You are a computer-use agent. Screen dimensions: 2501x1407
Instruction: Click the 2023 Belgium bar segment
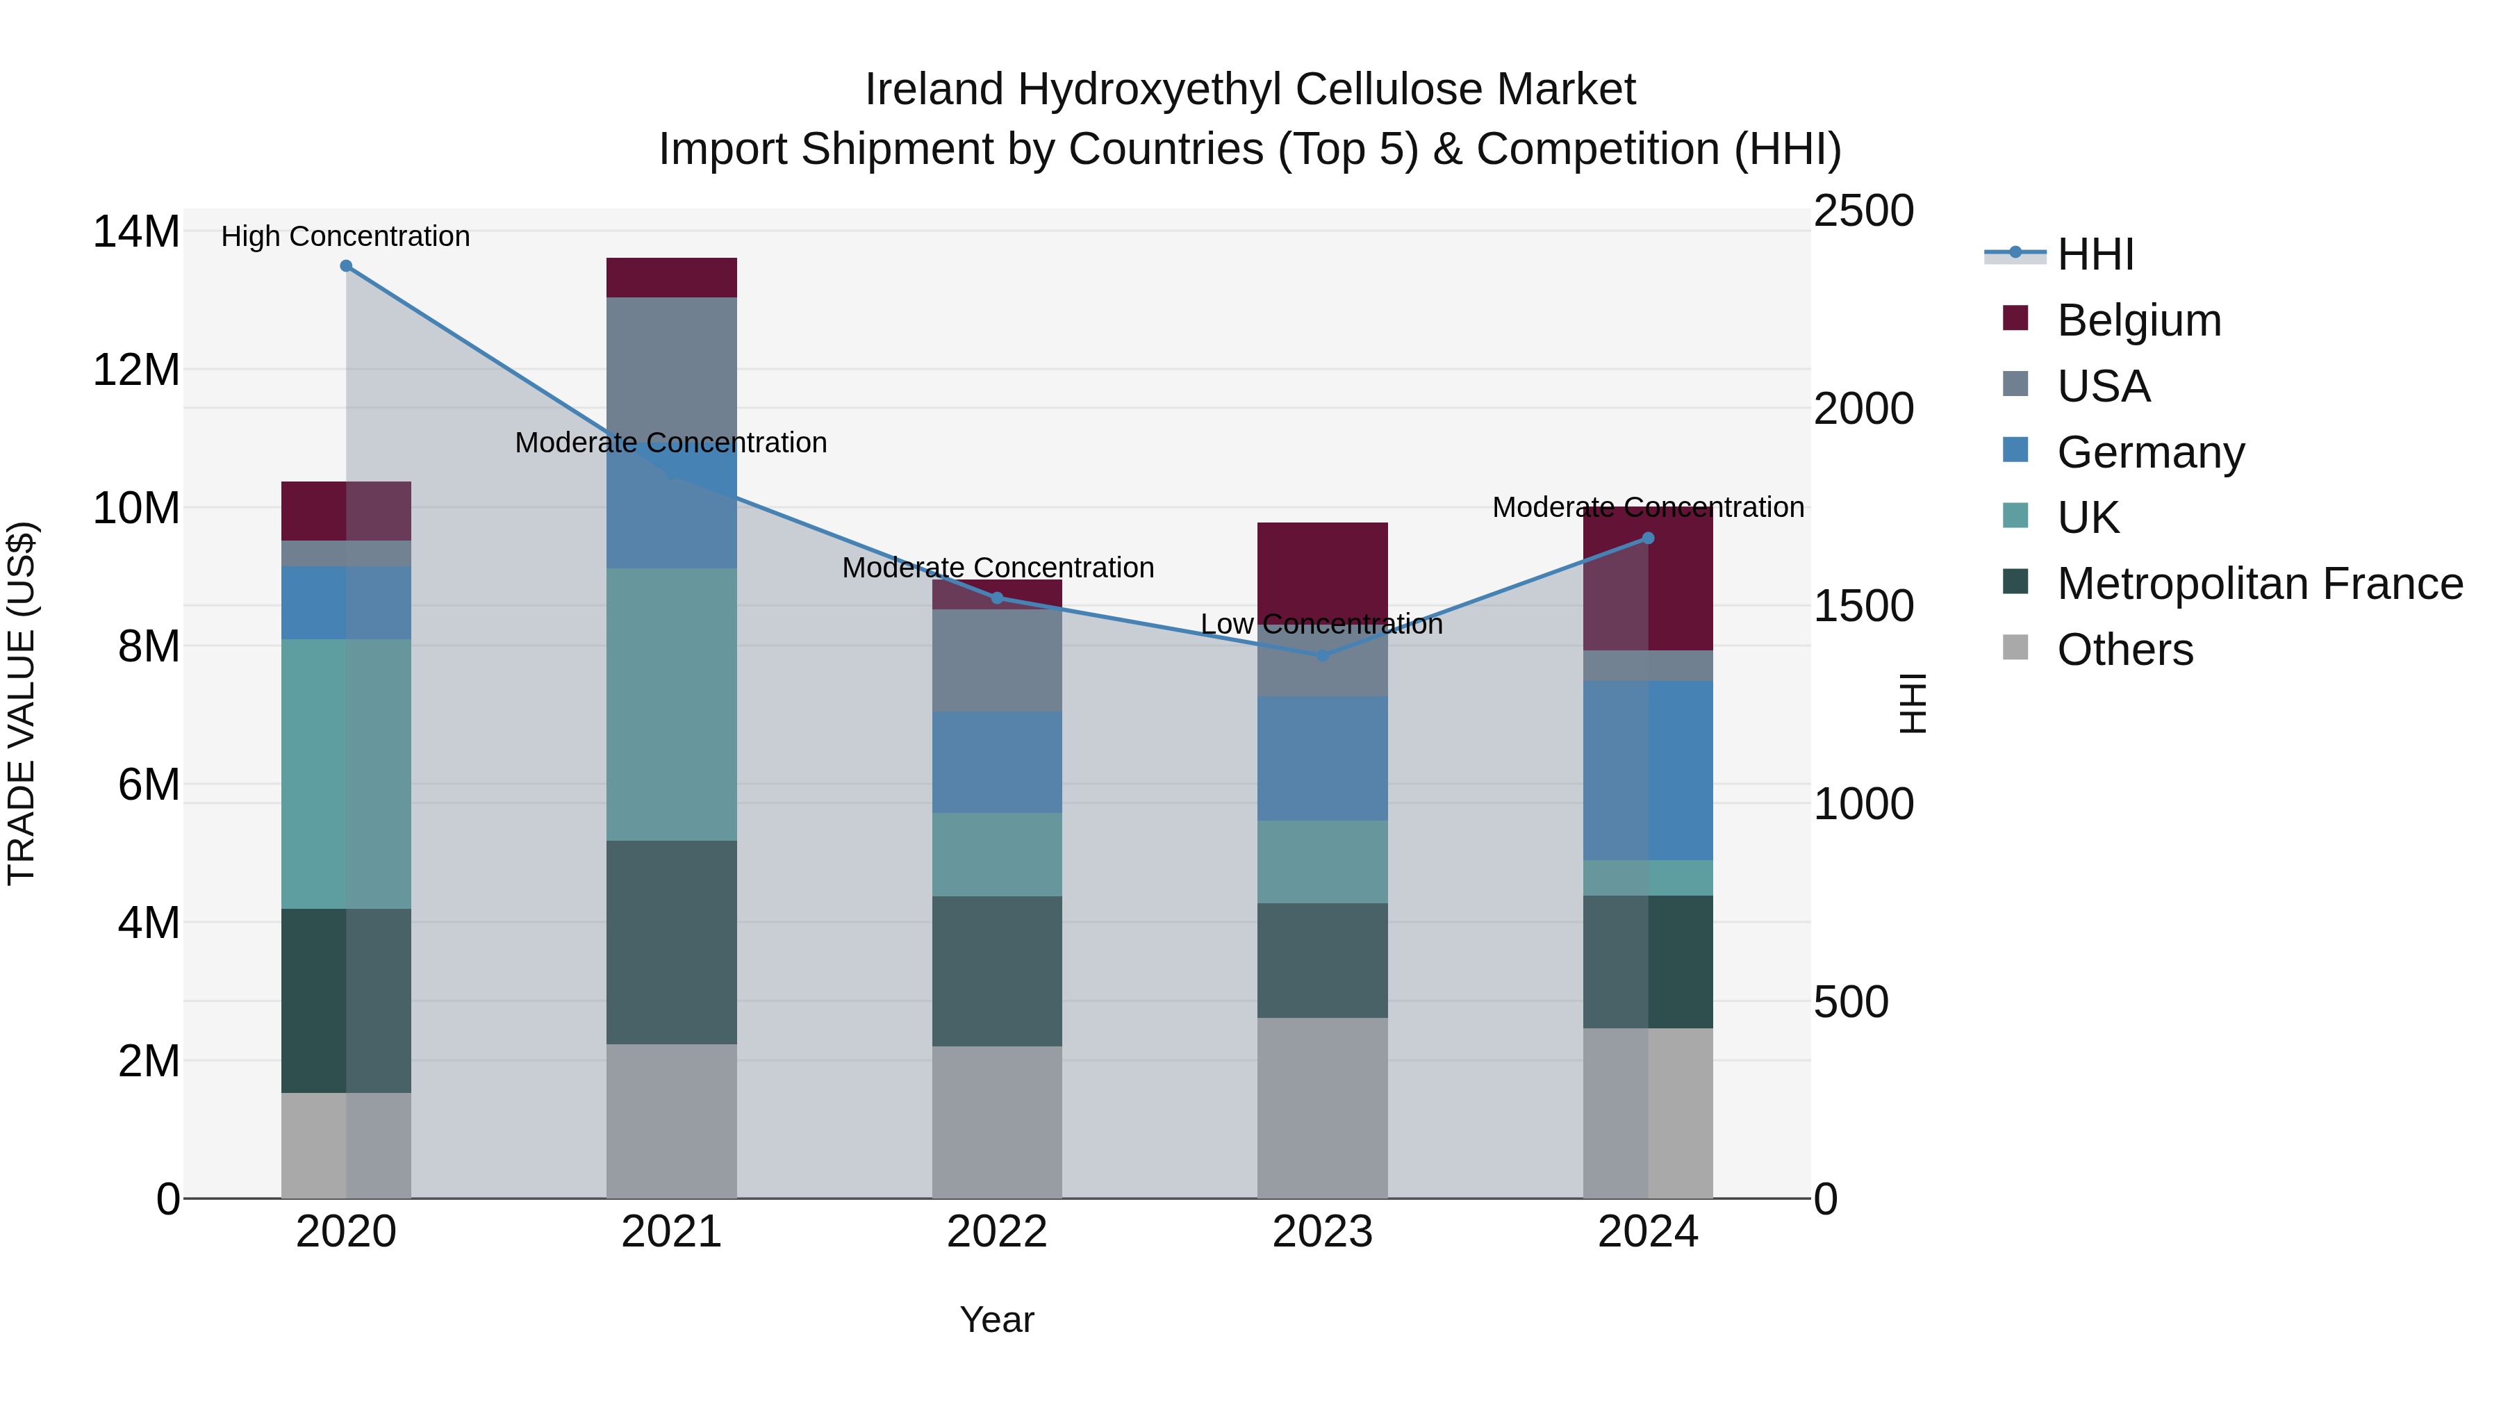(1322, 573)
